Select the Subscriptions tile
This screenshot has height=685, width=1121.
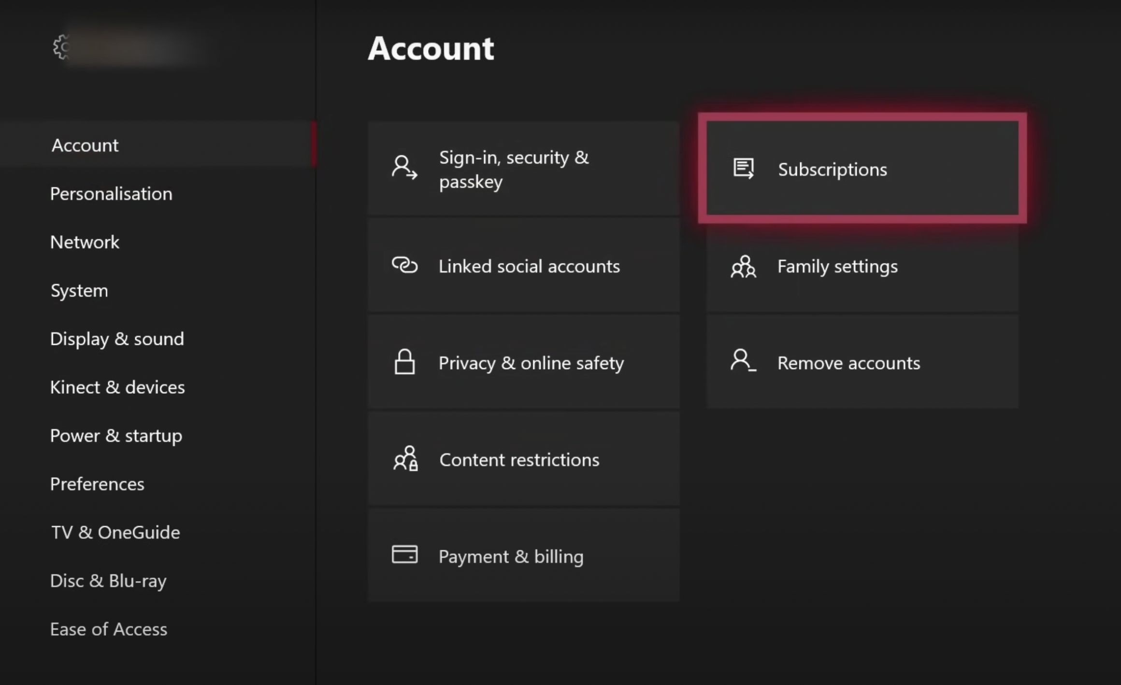coord(862,169)
